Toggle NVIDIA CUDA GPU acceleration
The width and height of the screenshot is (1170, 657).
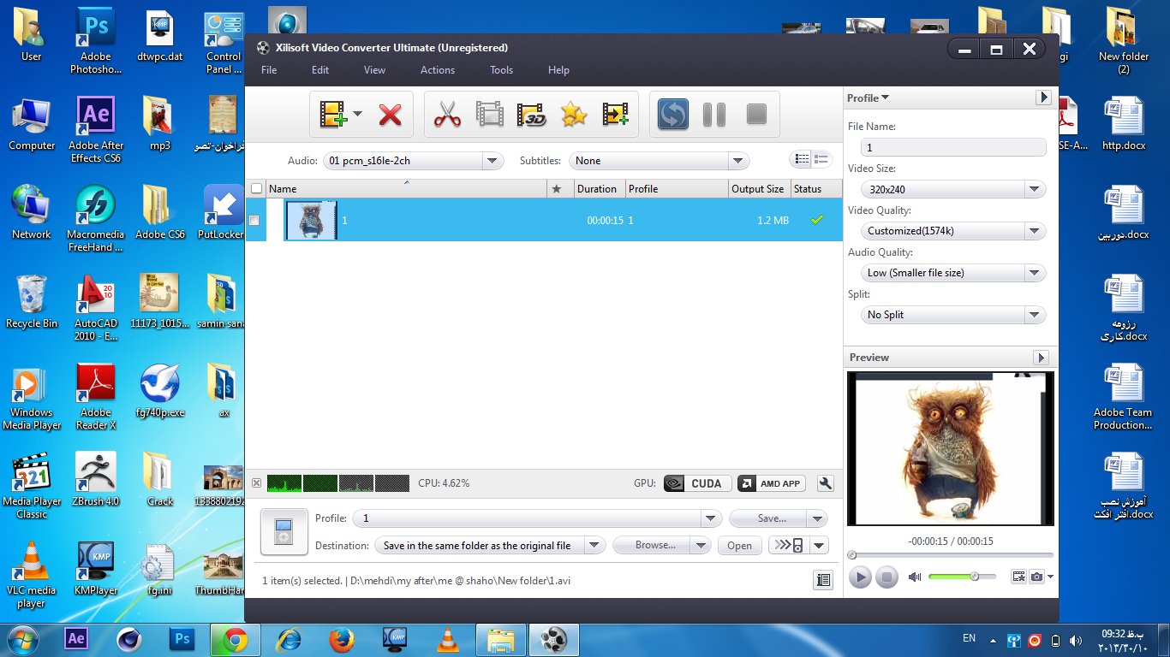(x=698, y=483)
